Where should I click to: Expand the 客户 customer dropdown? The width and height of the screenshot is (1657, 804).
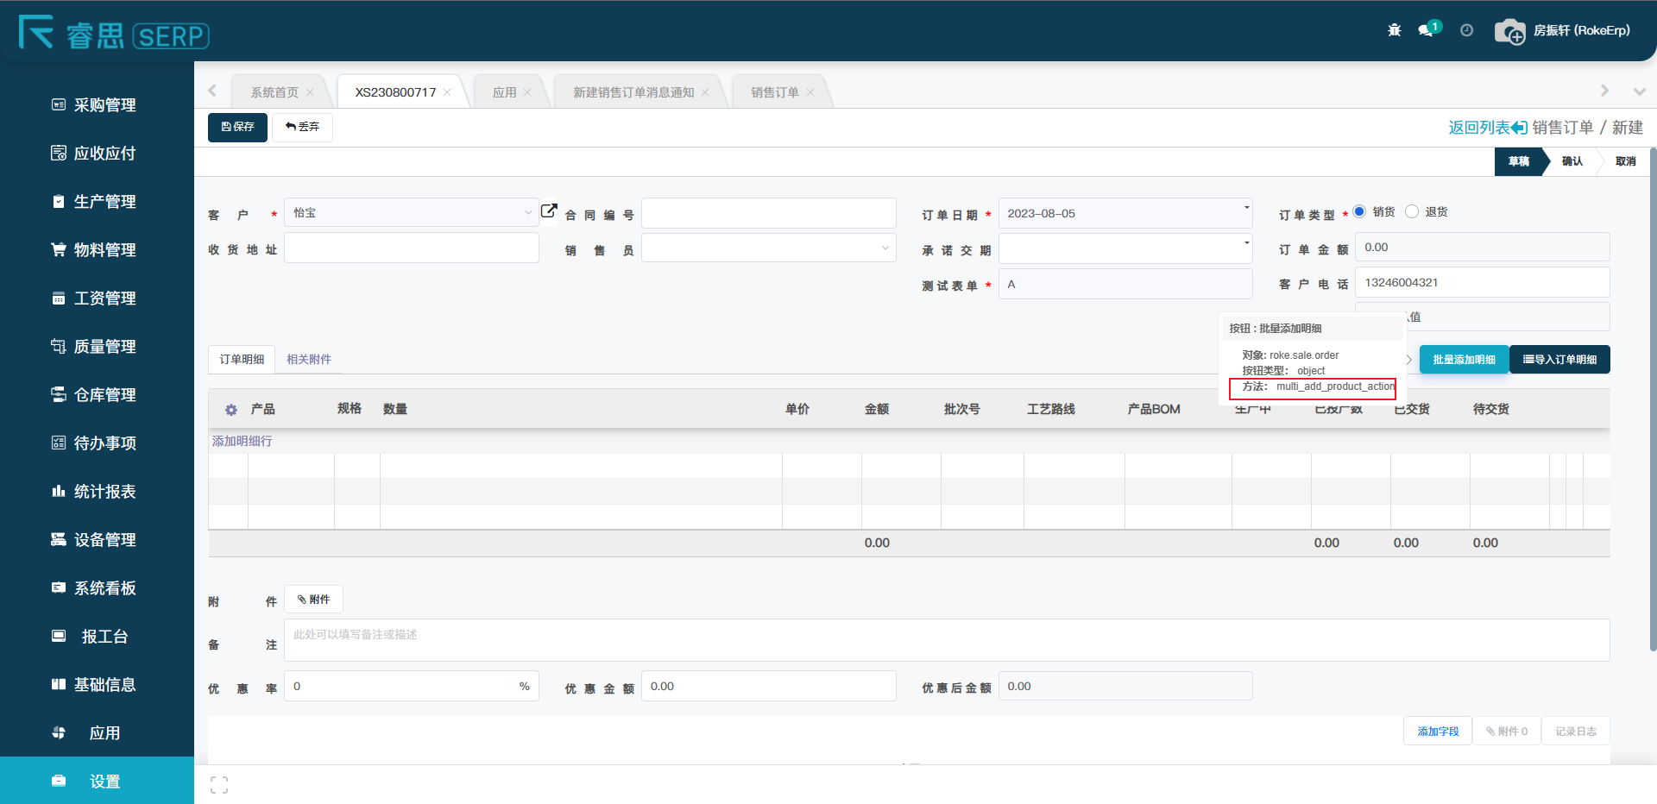click(528, 213)
